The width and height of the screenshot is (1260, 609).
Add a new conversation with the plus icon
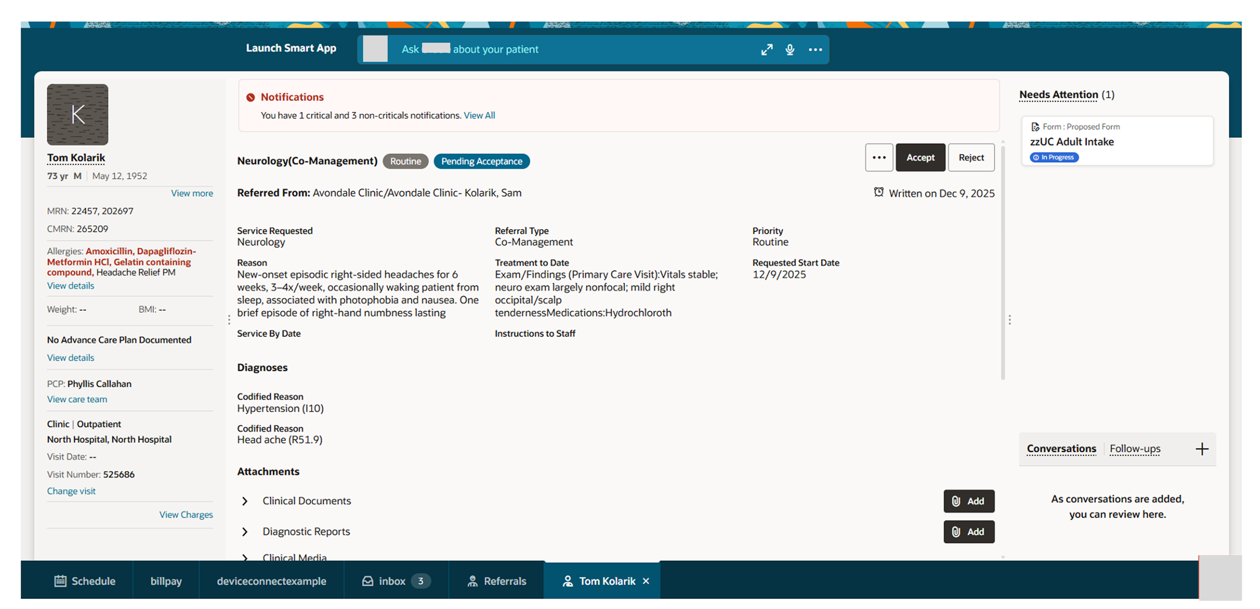(x=1202, y=449)
